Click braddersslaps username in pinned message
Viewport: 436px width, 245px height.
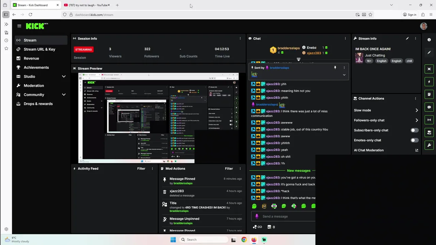[x=279, y=68]
